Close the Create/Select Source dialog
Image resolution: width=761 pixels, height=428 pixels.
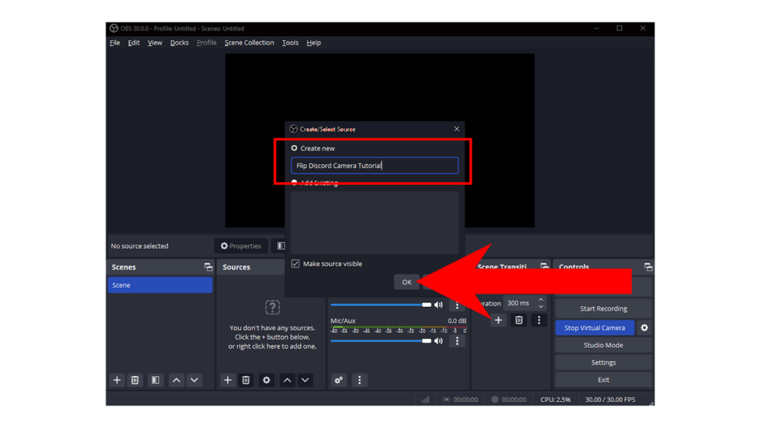pos(457,129)
